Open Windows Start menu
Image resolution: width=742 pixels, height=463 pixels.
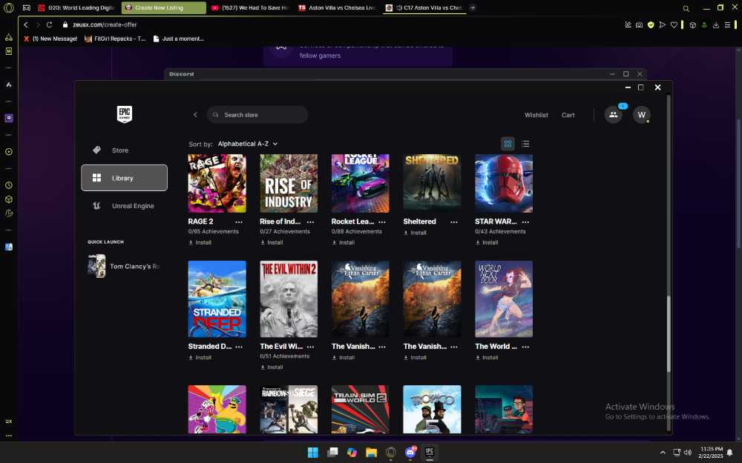coord(313,453)
